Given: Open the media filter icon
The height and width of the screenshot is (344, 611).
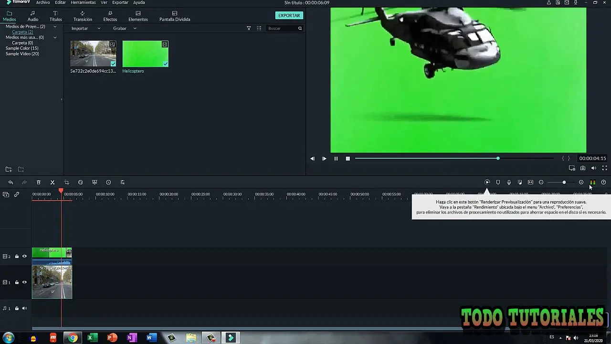Looking at the screenshot, I should 249,29.
